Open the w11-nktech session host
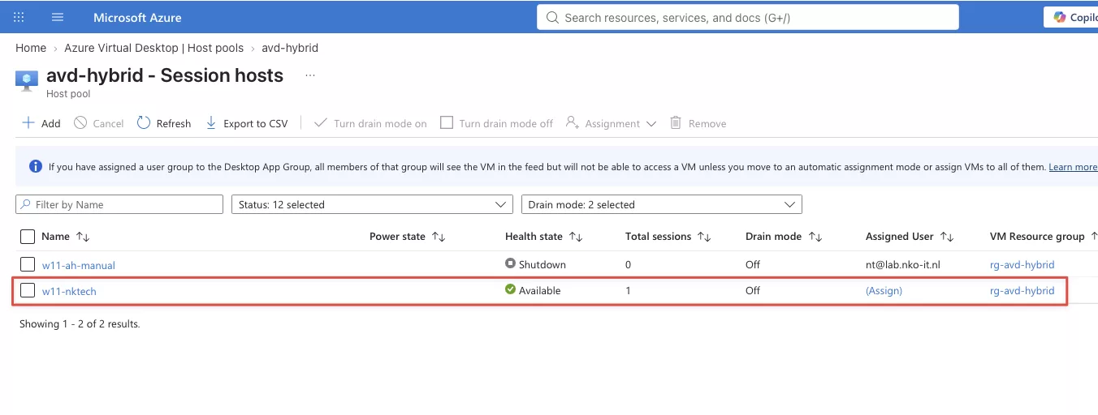The image size is (1098, 415). 69,292
